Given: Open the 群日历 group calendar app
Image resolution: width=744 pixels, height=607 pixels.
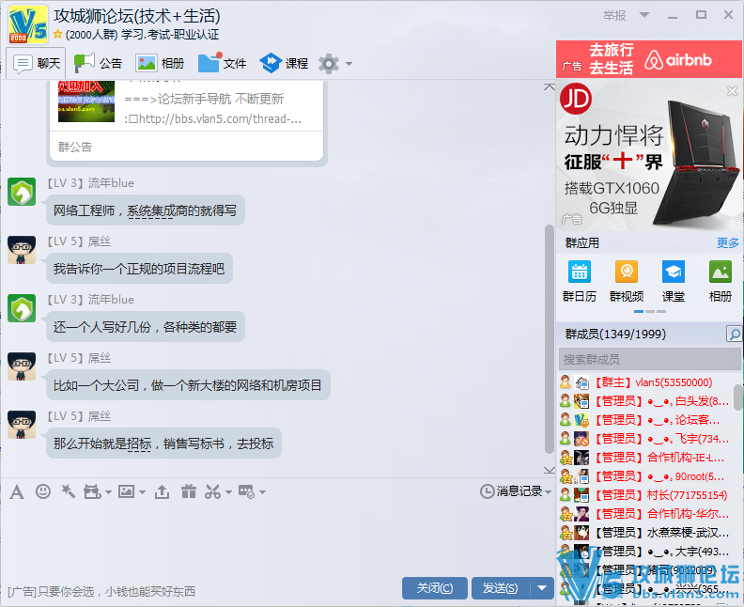Looking at the screenshot, I should pyautogui.click(x=579, y=281).
